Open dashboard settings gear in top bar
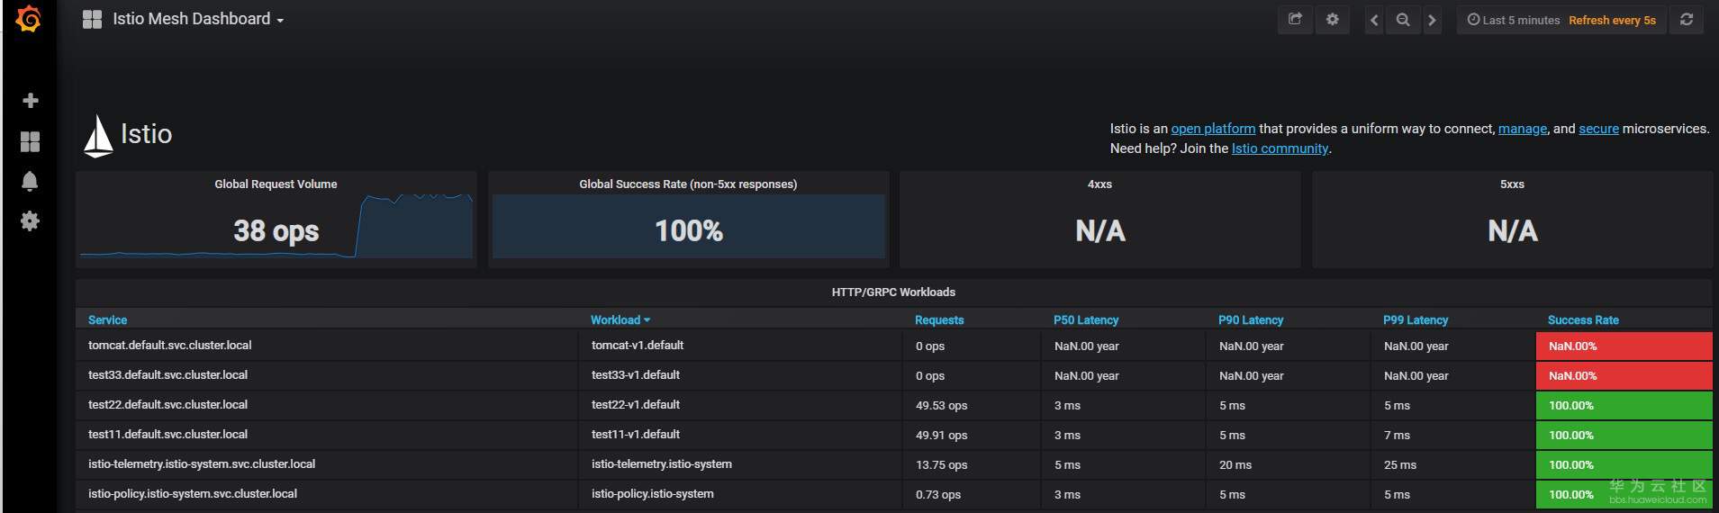This screenshot has height=513, width=1719. [1333, 20]
